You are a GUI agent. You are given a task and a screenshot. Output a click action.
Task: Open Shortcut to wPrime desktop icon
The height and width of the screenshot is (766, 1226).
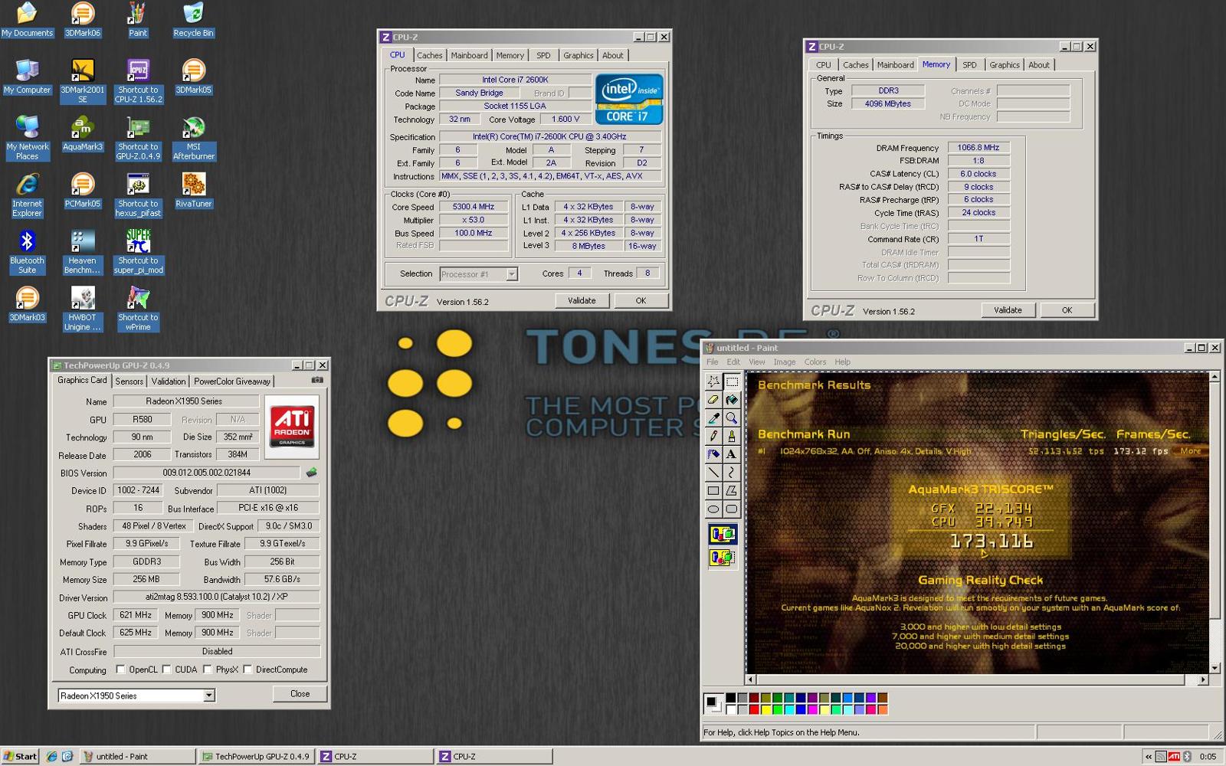pyautogui.click(x=138, y=309)
